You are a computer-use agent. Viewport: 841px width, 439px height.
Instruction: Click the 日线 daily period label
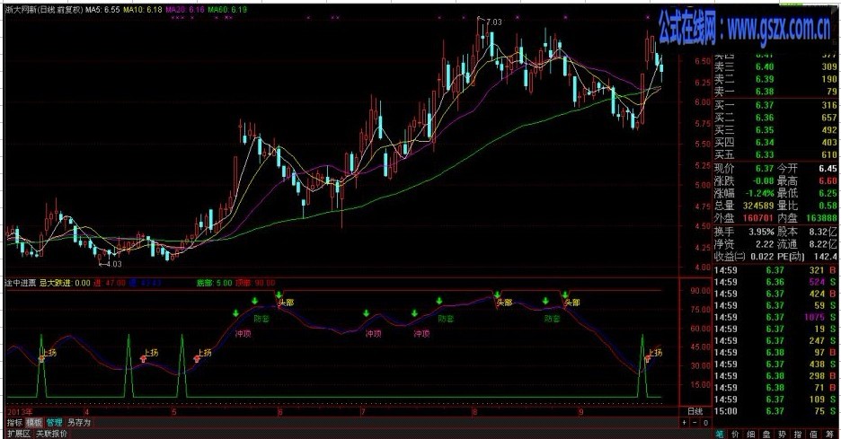(695, 411)
